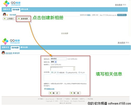Screen dimensions: 131x105
Task: Select the radio option between 公开 and 全部QQ好友可见
Action: click(58, 72)
